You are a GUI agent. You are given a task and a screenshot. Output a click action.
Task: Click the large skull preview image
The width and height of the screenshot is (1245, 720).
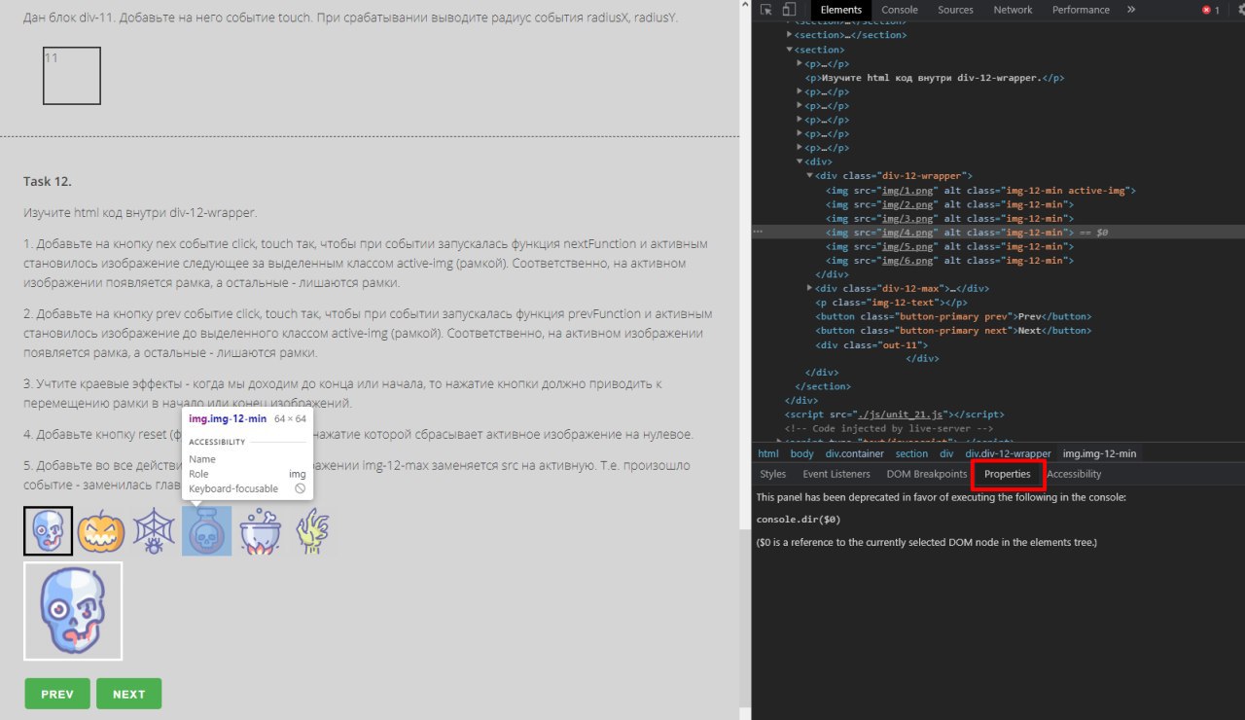[73, 611]
